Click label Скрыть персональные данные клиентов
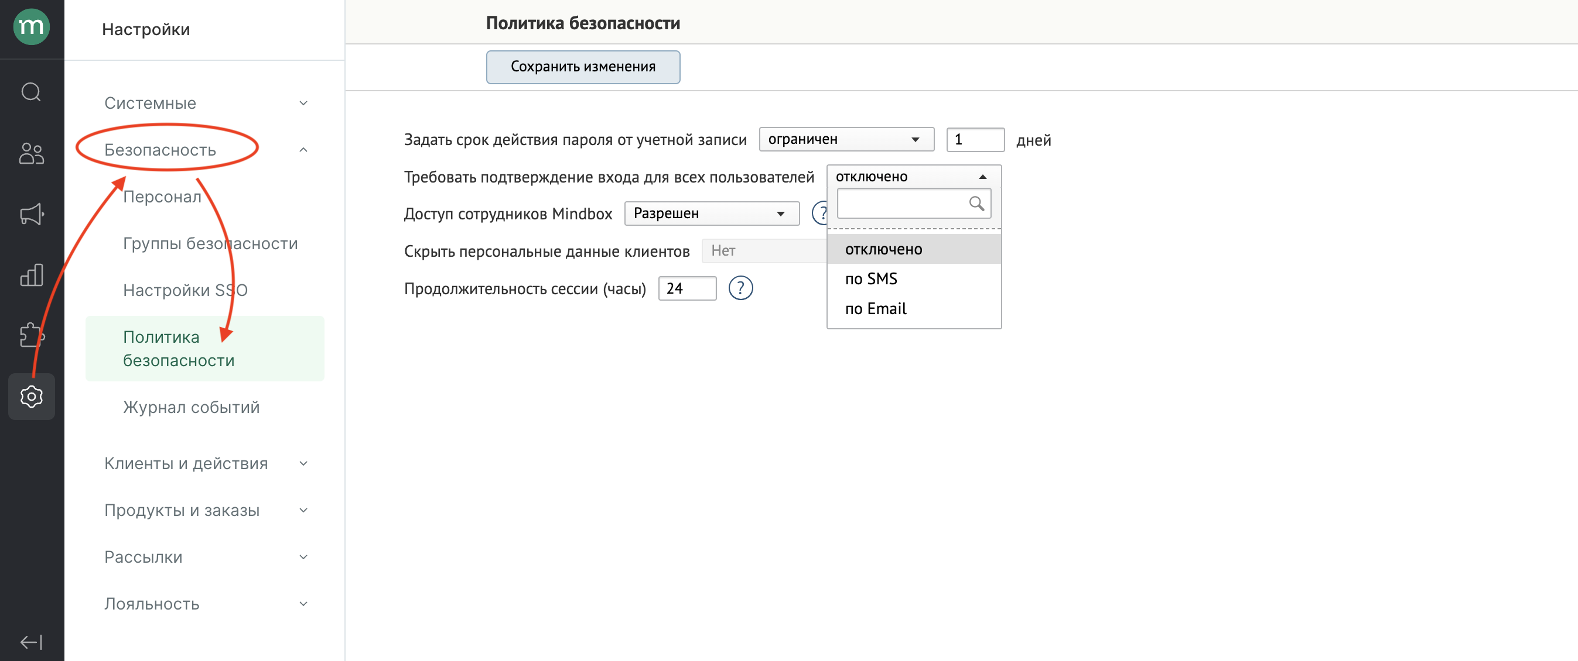1578x661 pixels. coord(547,252)
